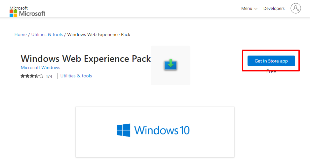Go to Home in the breadcrumb
Viewport: 310px width, 167px height.
pyautogui.click(x=20, y=34)
